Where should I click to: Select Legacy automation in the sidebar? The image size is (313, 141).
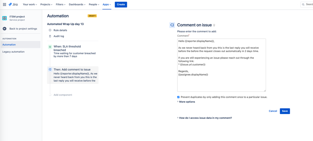[13, 52]
